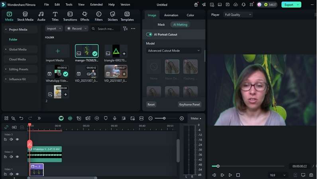Toggle the link icon above track headers
The image size is (318, 179).
(x=6, y=127)
